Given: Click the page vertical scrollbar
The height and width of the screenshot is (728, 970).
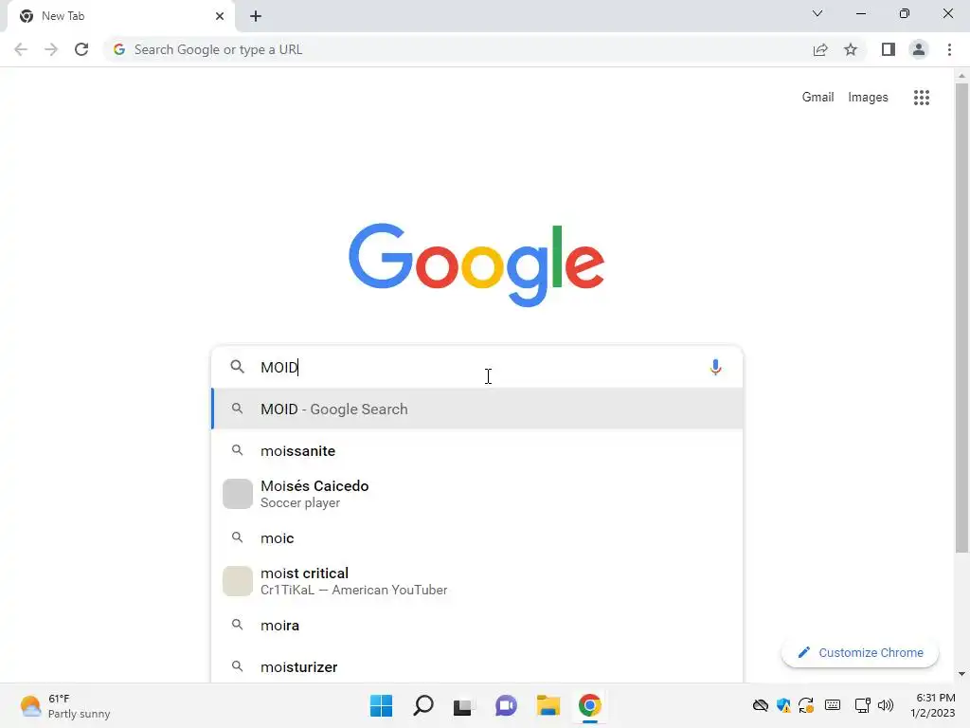Looking at the screenshot, I should coord(961,318).
